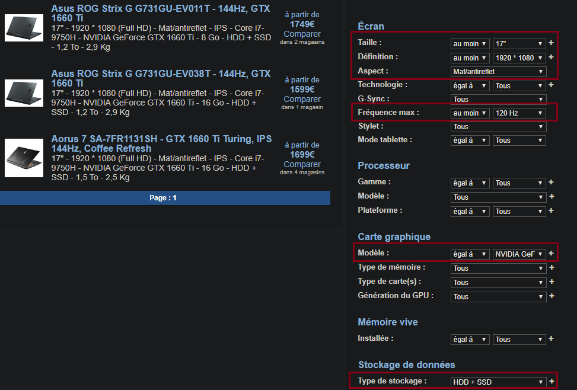Click the 1599€ price
The image size is (577, 390).
click(x=302, y=89)
